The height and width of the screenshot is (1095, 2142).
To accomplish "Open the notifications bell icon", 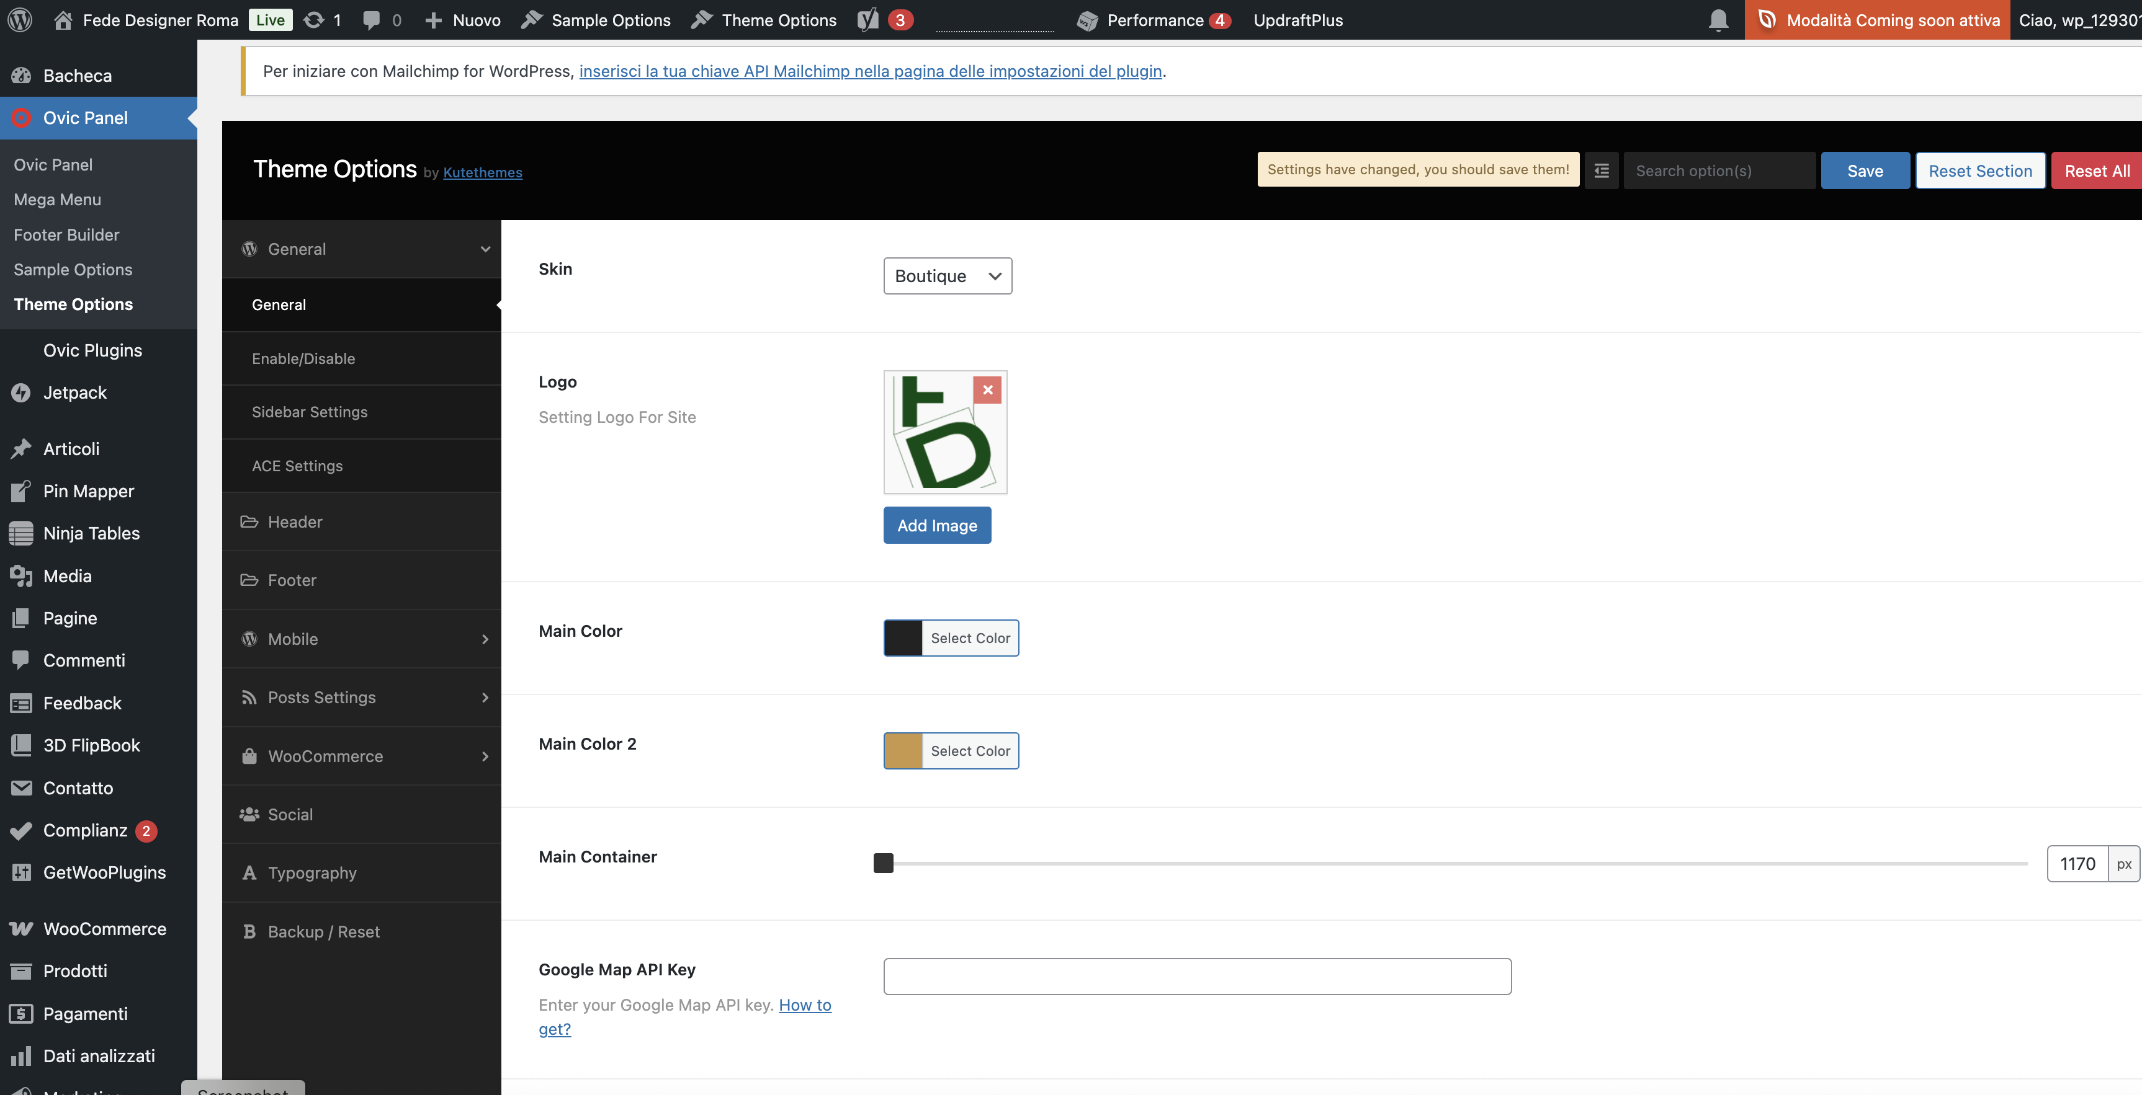I will 1718,20.
